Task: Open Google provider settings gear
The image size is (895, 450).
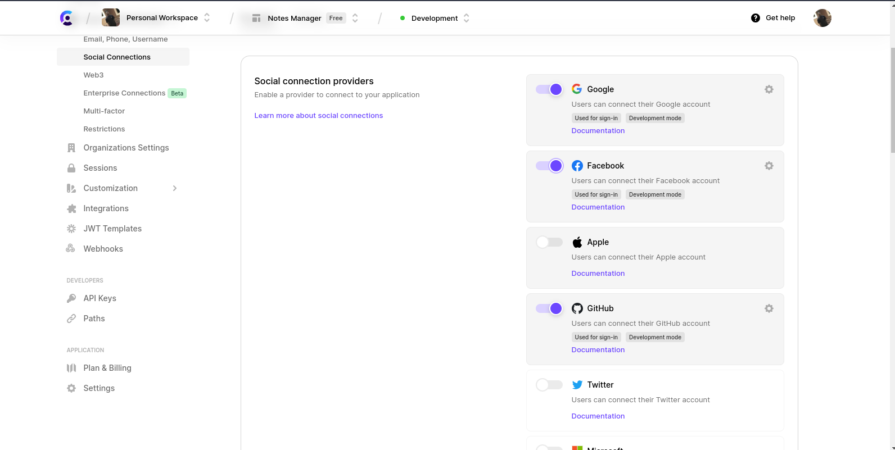Action: pyautogui.click(x=769, y=89)
